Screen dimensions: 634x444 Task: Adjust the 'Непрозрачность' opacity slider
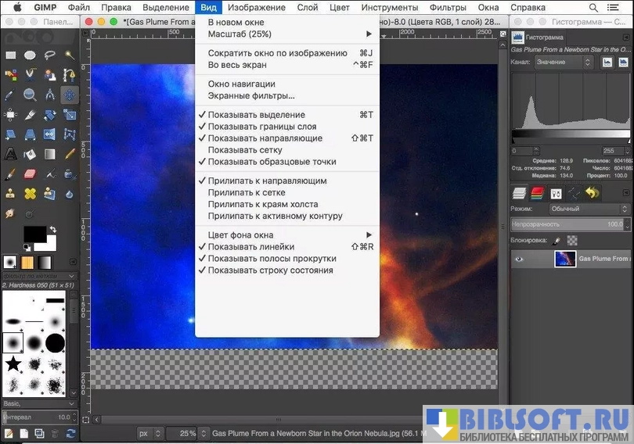point(567,224)
